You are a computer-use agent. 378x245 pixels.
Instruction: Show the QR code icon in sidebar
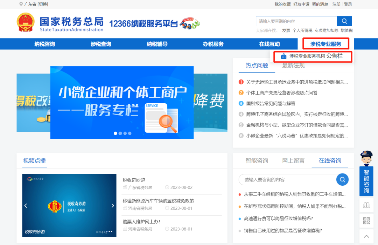[x=366, y=221]
